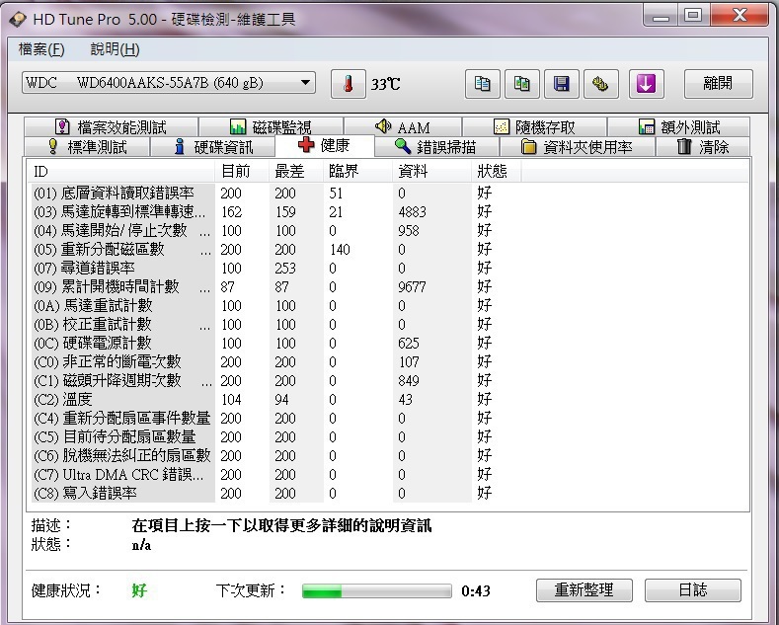Click the 0:43 countdown timer
This screenshot has height=625, width=779.
click(x=476, y=590)
